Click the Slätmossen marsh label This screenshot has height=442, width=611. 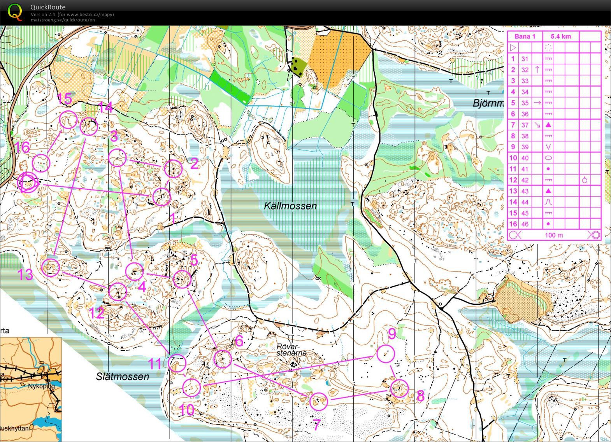(x=123, y=376)
